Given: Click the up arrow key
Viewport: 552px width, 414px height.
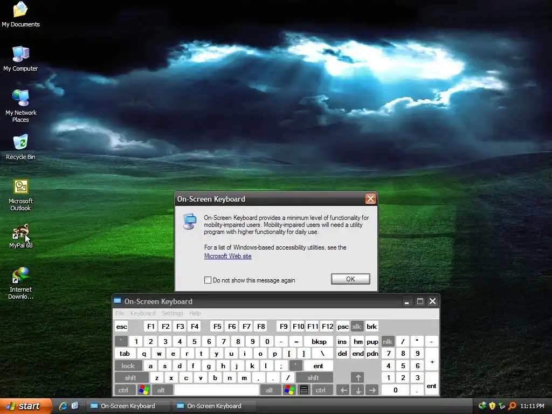Looking at the screenshot, I should (x=358, y=378).
